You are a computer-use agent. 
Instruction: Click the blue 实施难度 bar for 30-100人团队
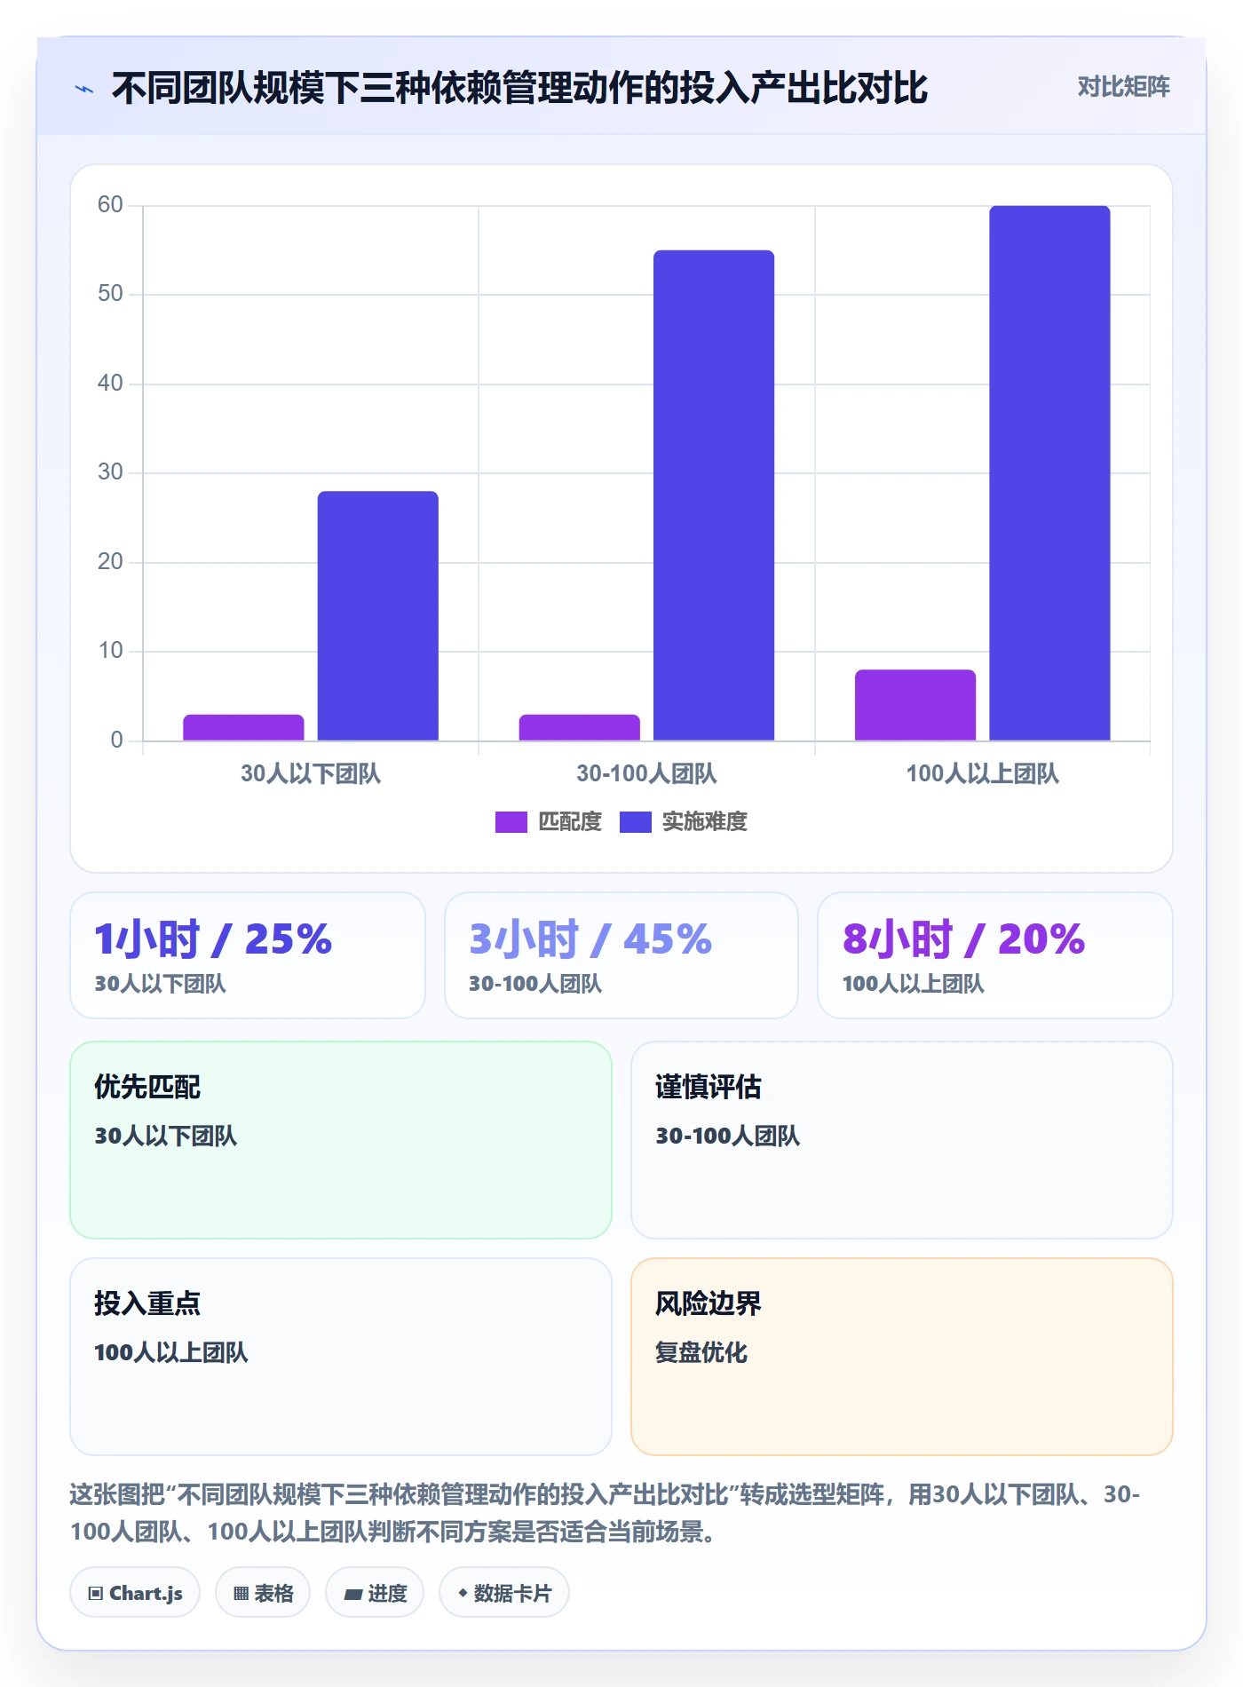pyautogui.click(x=714, y=495)
